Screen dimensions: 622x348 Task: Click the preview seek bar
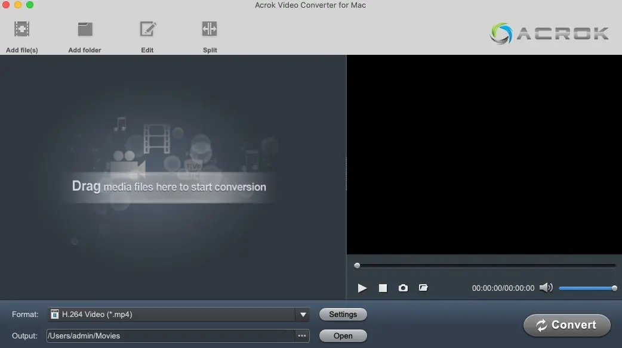485,266
